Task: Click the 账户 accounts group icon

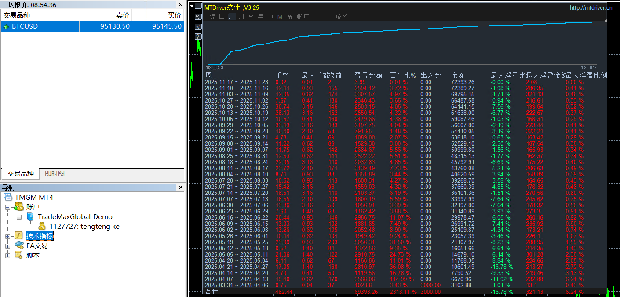Action: coord(18,207)
